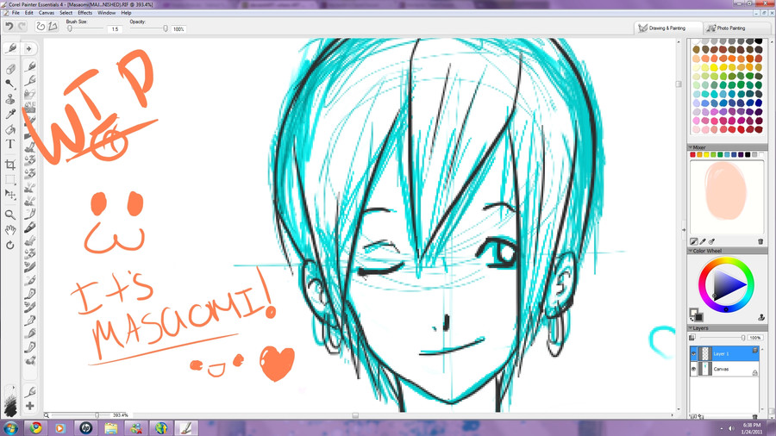Choose the freehand strokes icon
776x436 pixels.
(x=41, y=27)
